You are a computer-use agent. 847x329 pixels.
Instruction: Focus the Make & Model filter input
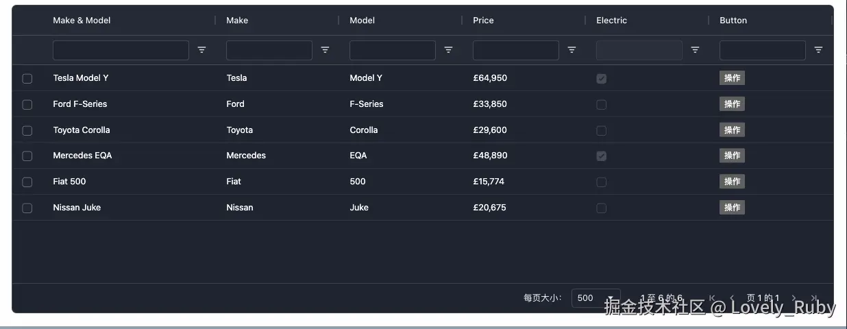tap(121, 50)
